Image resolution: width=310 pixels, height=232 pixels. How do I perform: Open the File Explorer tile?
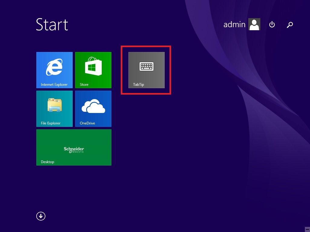click(54, 109)
